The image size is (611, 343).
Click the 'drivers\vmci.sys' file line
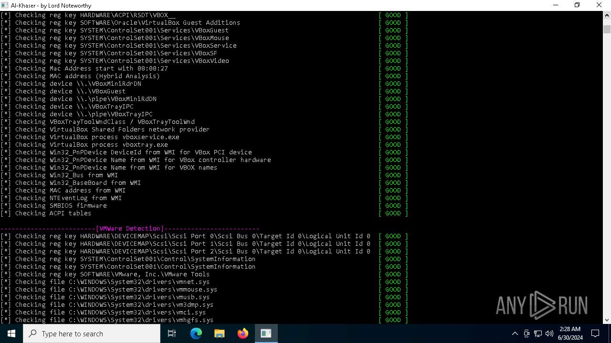pyautogui.click(x=103, y=313)
